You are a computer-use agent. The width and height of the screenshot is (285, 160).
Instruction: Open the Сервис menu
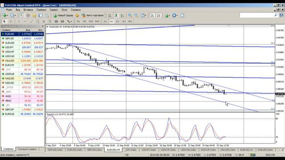(x=54, y=10)
